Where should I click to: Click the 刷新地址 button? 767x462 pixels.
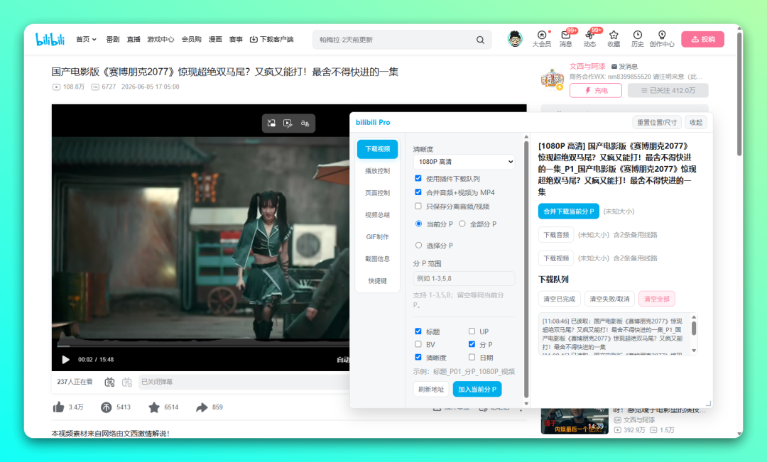click(x=431, y=389)
